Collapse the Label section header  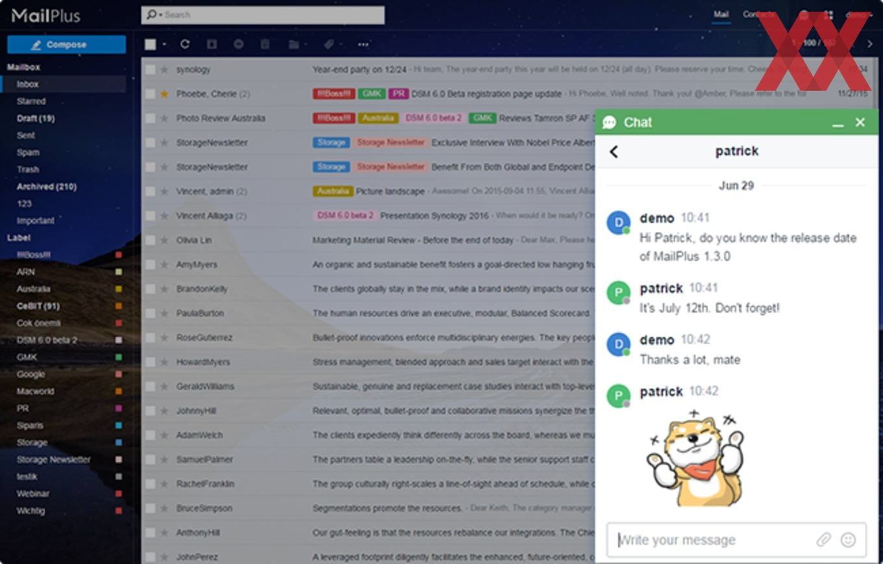tap(19, 238)
